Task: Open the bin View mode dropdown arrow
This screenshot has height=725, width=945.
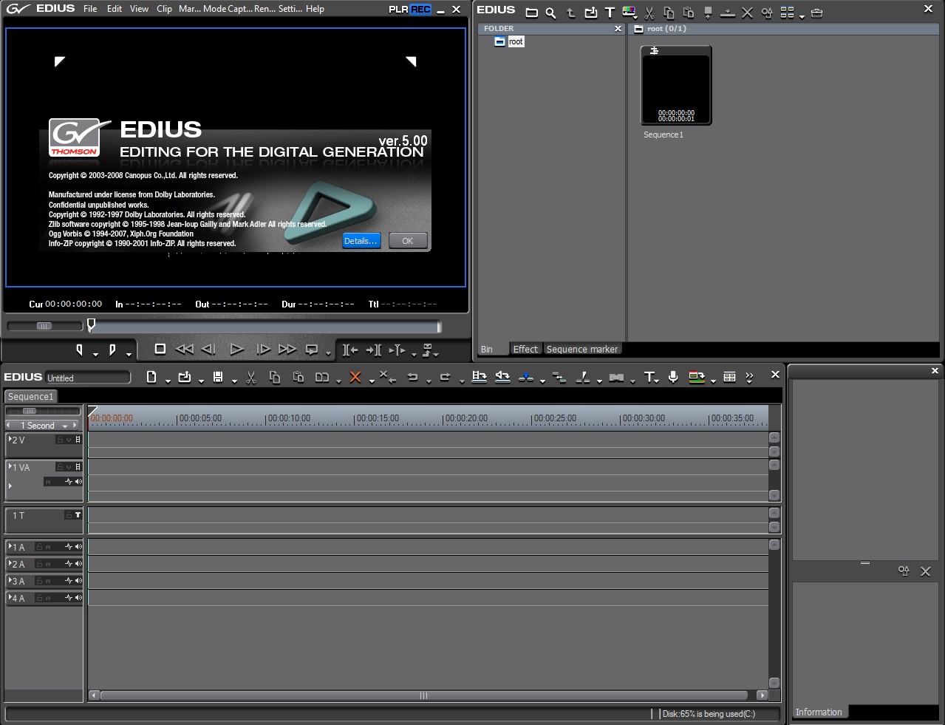Action: coord(802,16)
